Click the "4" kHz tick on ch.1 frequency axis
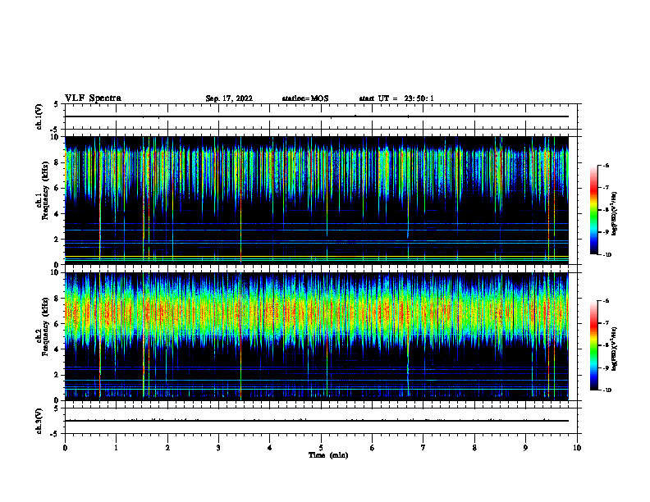Screen dimensions: 650x502 [x=57, y=214]
